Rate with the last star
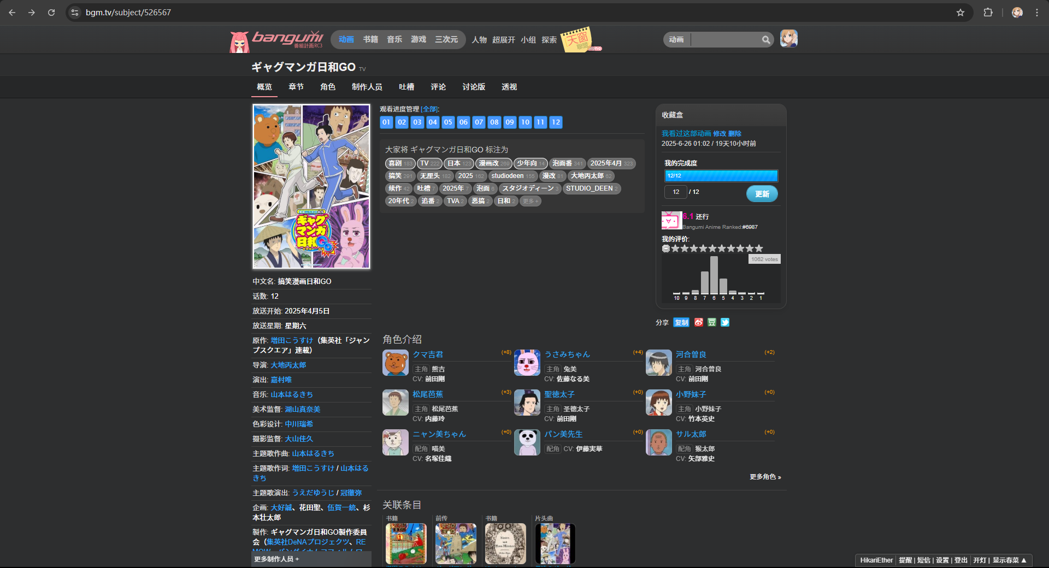The height and width of the screenshot is (568, 1049). 759,248
